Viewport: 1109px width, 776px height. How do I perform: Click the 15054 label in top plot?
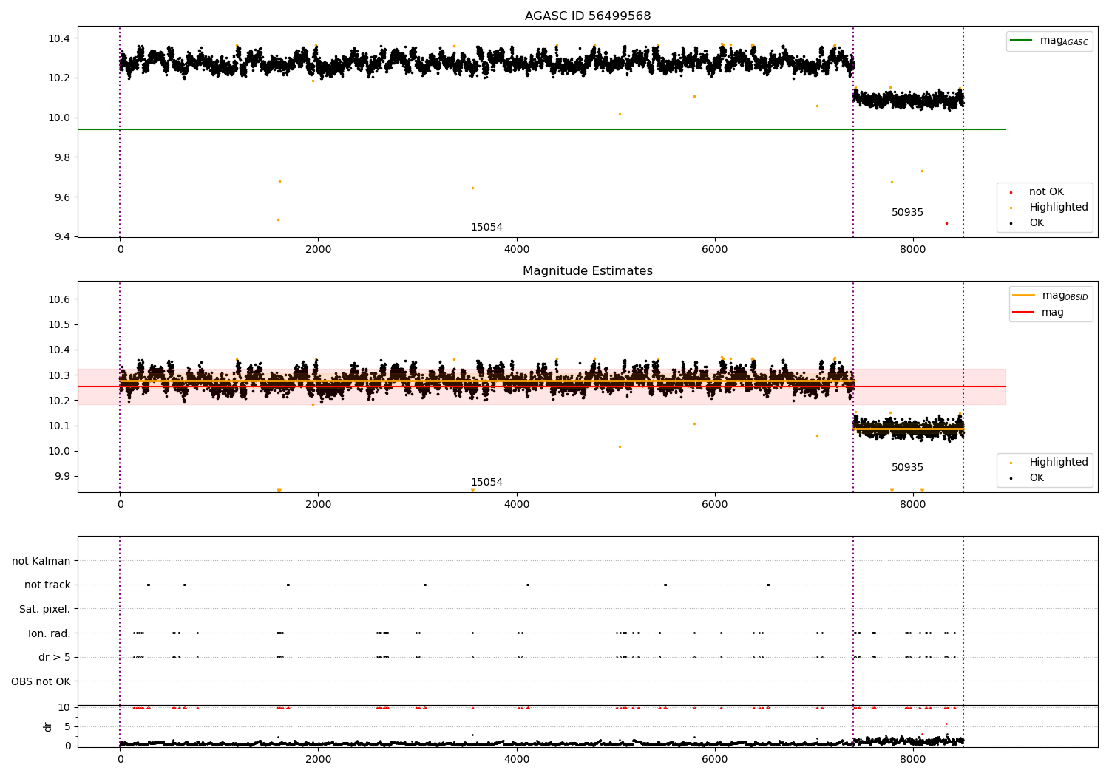pyautogui.click(x=486, y=228)
